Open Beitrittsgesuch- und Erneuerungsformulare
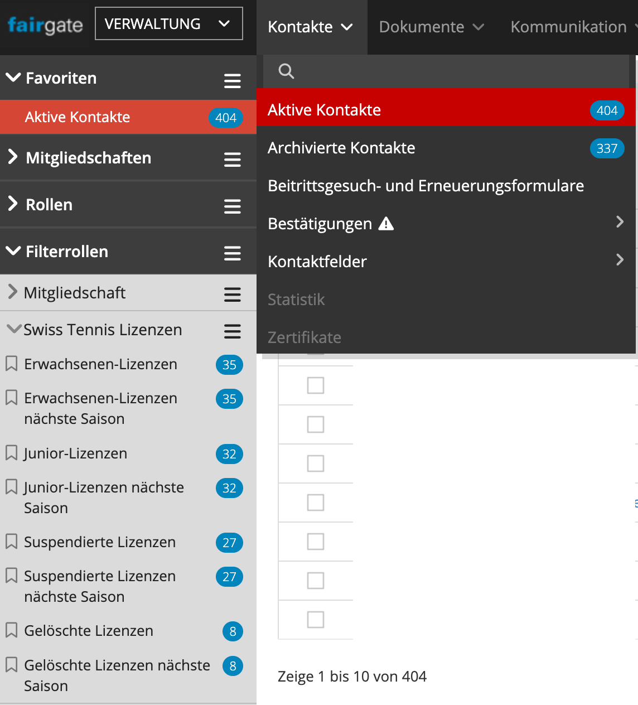This screenshot has width=638, height=705. pos(426,186)
